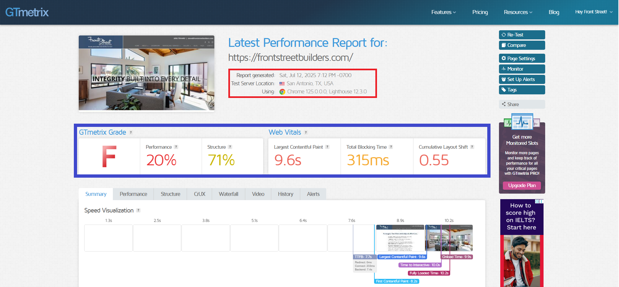Image resolution: width=619 pixels, height=287 pixels.
Task: Click the Fully Loaded Time: 10.2s marker
Action: [429, 273]
